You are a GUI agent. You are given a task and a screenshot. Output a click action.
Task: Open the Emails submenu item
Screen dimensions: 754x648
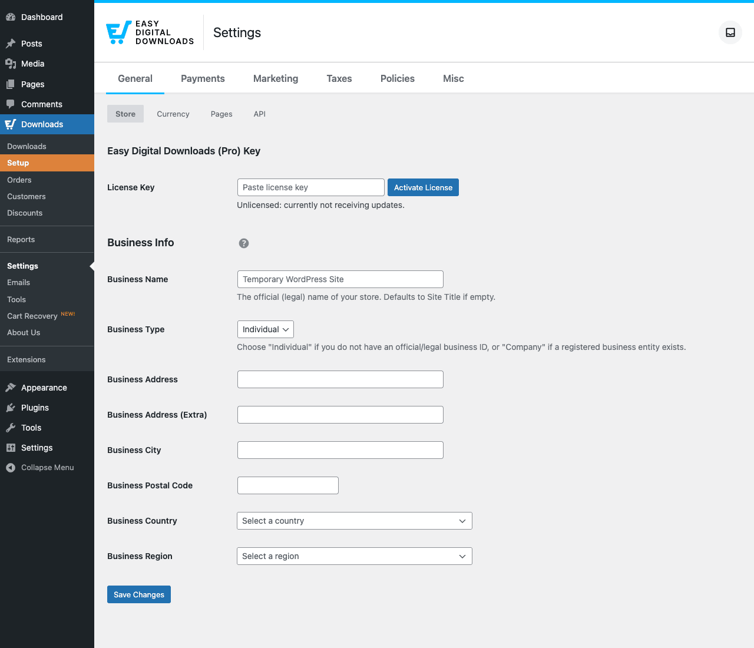(47, 282)
